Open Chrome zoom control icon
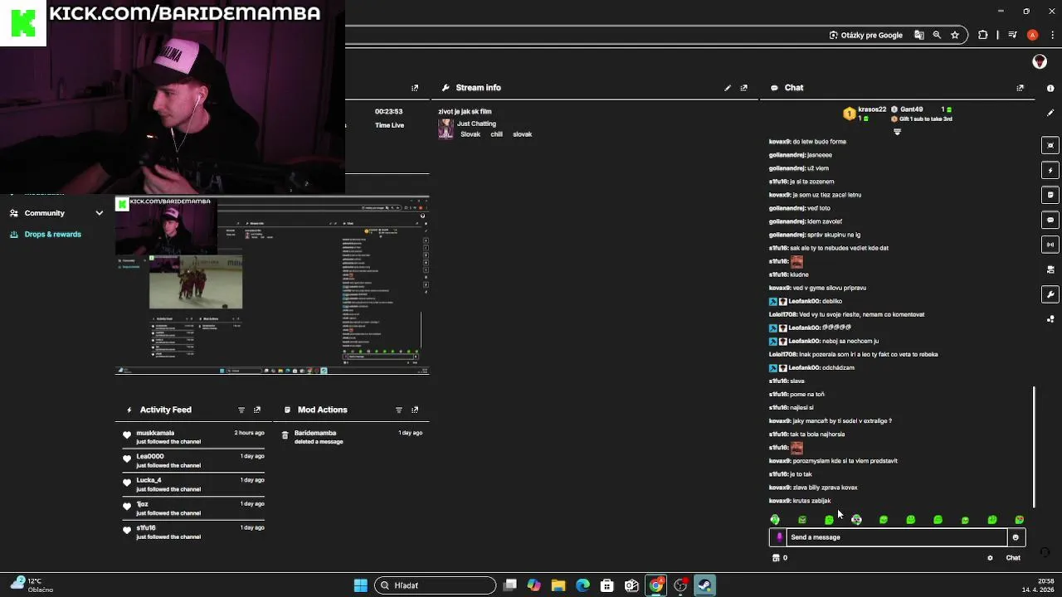Viewport: 1062px width, 597px height. pos(937,35)
